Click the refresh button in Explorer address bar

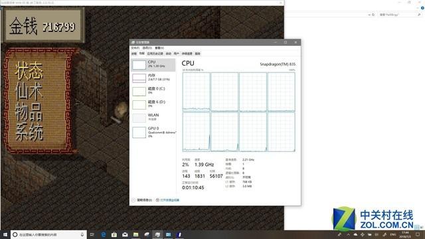tap(373, 15)
